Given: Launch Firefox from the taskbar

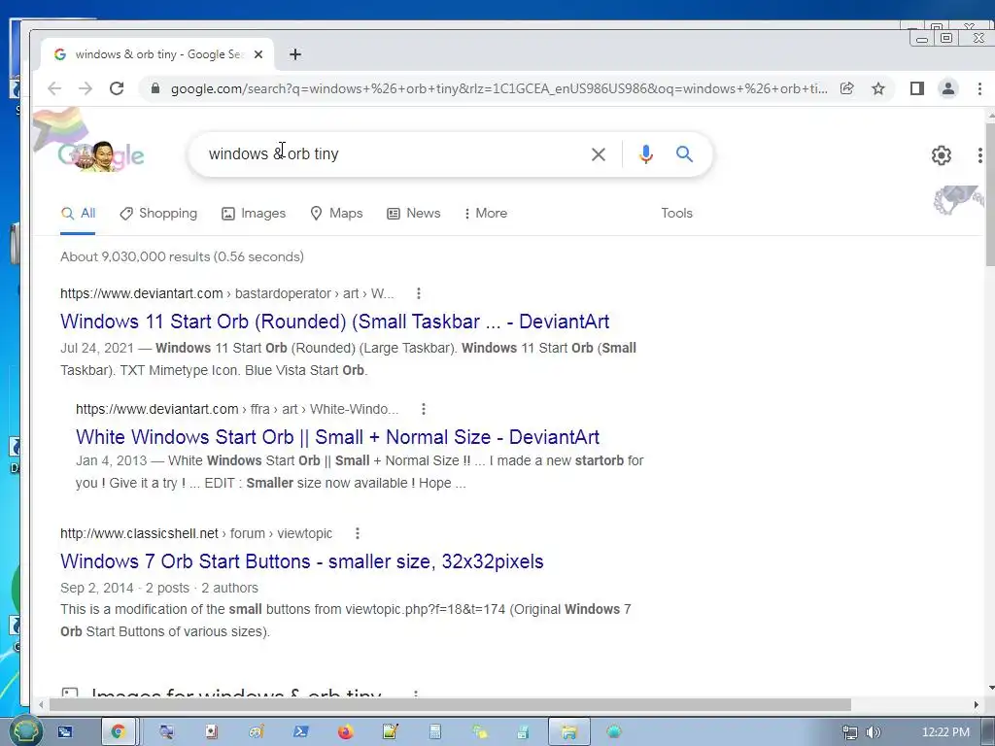Looking at the screenshot, I should pyautogui.click(x=345, y=732).
